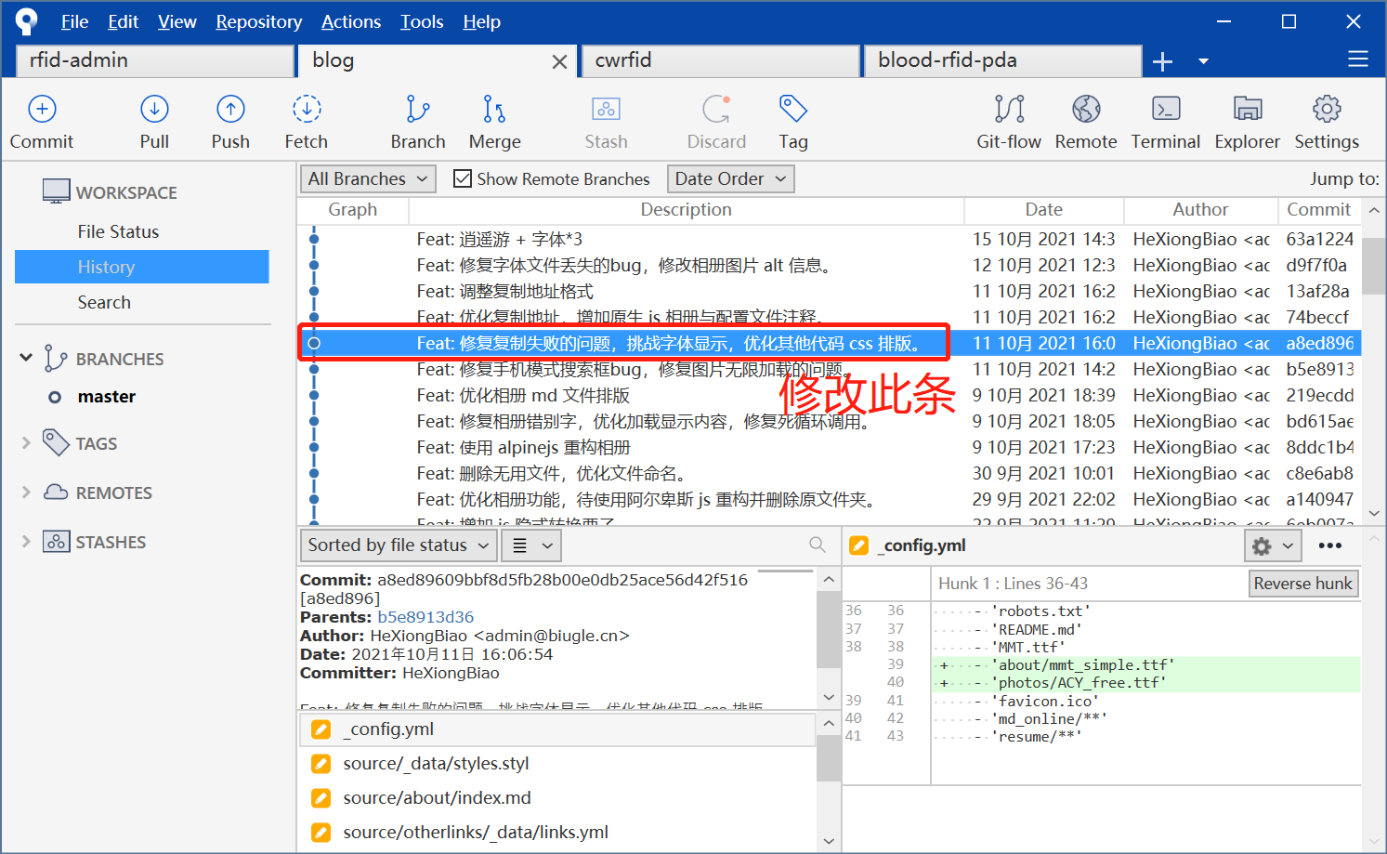Close the blog tab
1387x854 pixels.
[x=559, y=62]
